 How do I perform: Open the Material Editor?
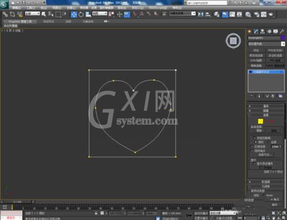248,14
